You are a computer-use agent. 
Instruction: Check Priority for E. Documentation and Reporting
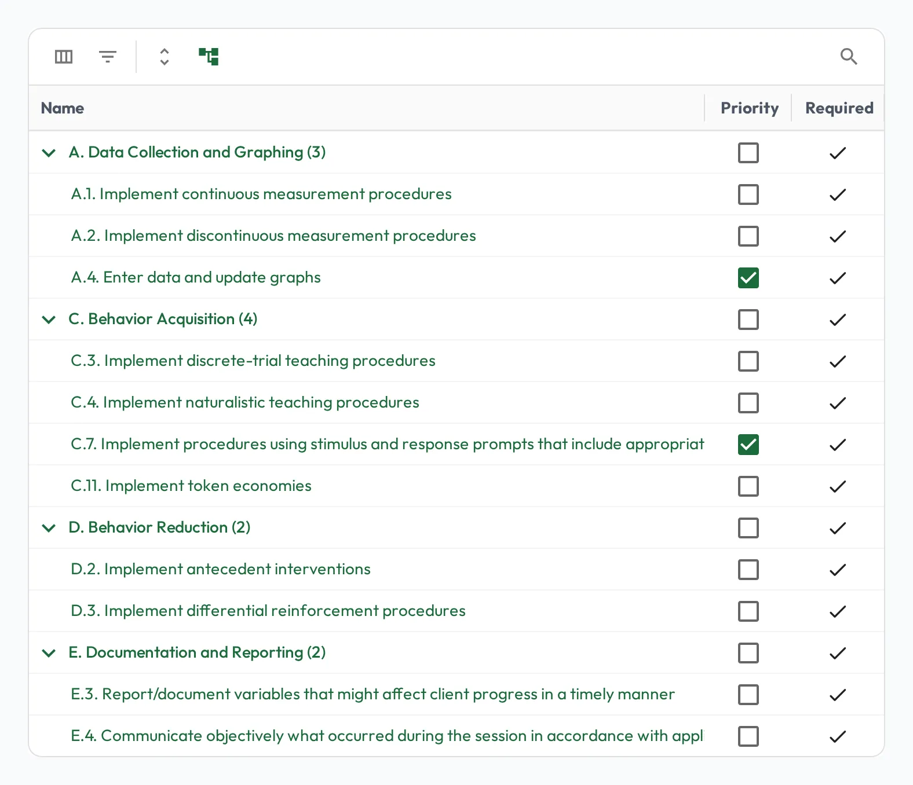point(748,653)
